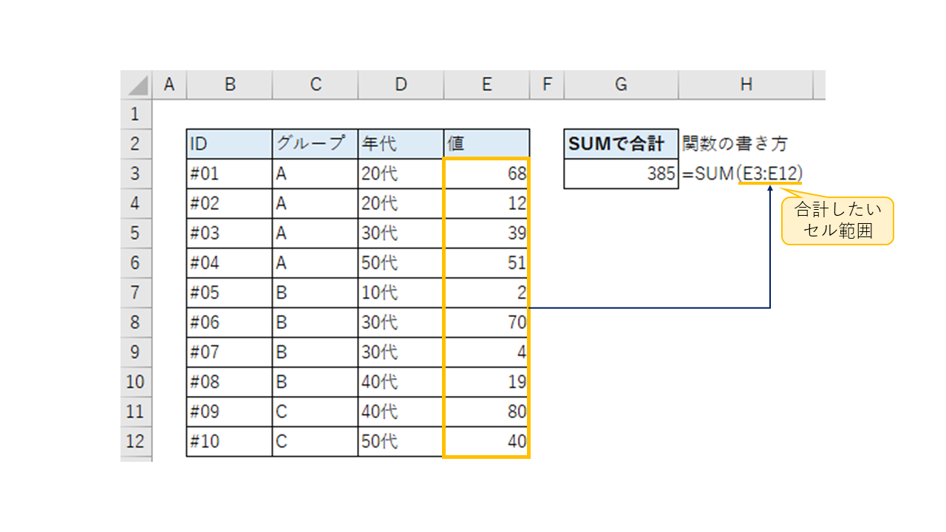Select value cell 80
The height and width of the screenshot is (532, 946).
486,412
